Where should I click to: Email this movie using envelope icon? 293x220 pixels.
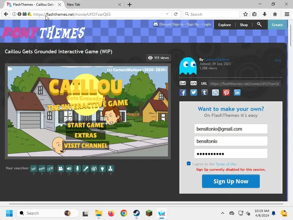(183, 83)
